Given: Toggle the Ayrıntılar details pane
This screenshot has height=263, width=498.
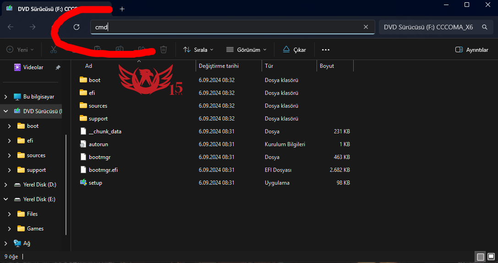Looking at the screenshot, I should point(471,49).
